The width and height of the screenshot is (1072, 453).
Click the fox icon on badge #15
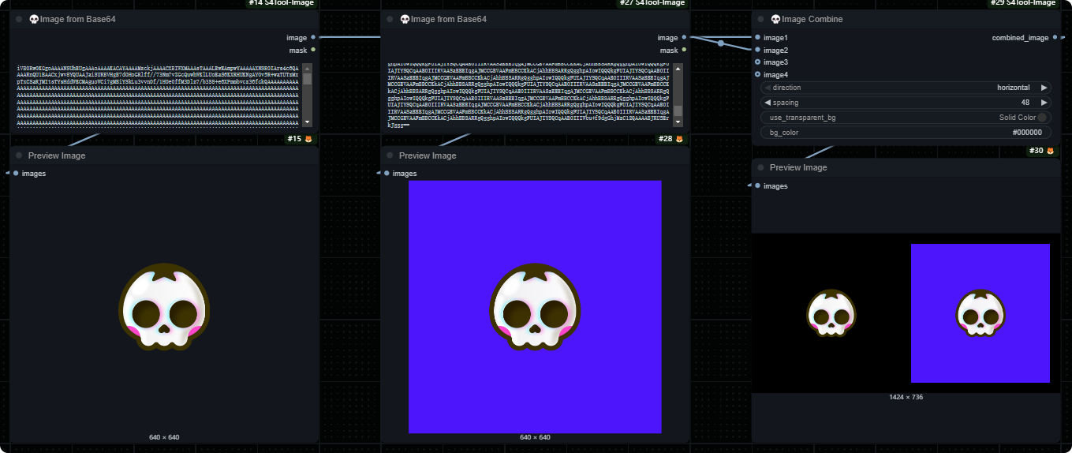click(x=309, y=140)
